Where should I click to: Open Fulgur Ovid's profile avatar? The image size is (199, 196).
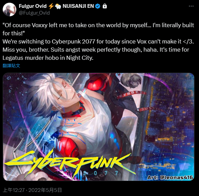(9, 10)
